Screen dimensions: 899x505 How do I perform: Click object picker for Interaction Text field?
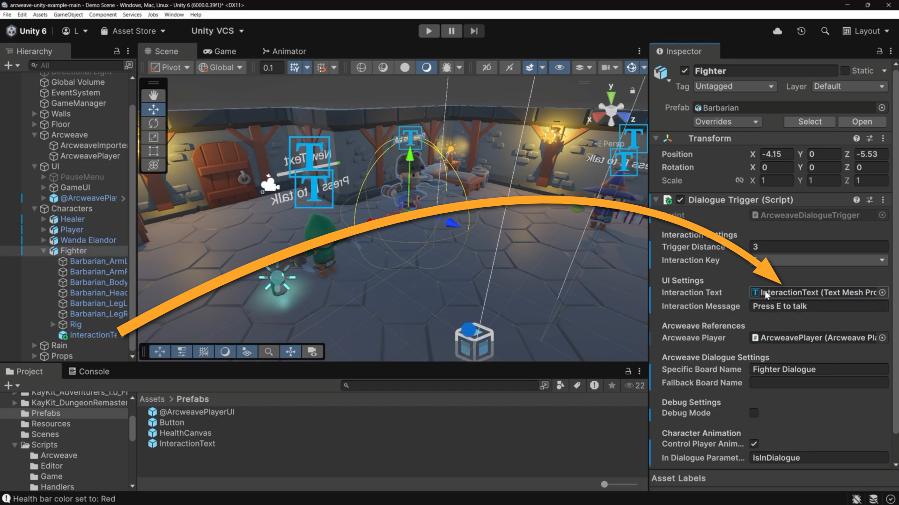coord(882,292)
